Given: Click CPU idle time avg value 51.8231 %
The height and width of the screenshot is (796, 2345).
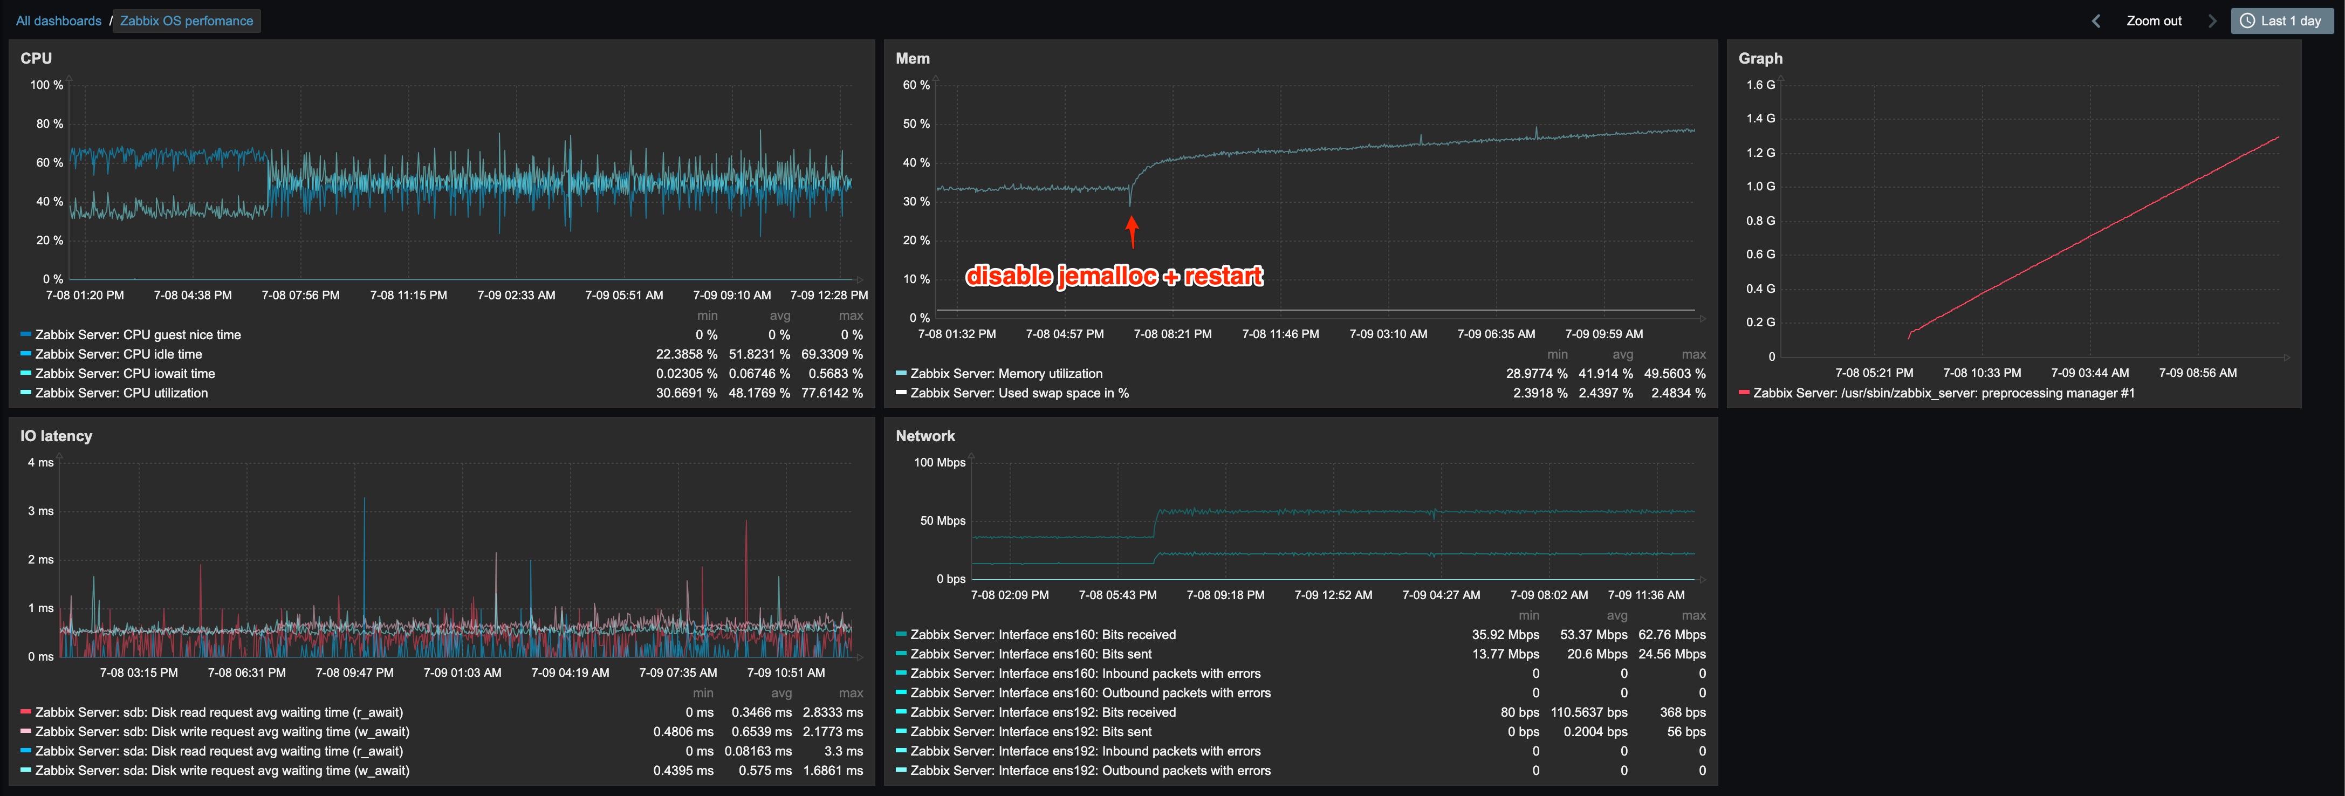Looking at the screenshot, I should pyautogui.click(x=759, y=354).
